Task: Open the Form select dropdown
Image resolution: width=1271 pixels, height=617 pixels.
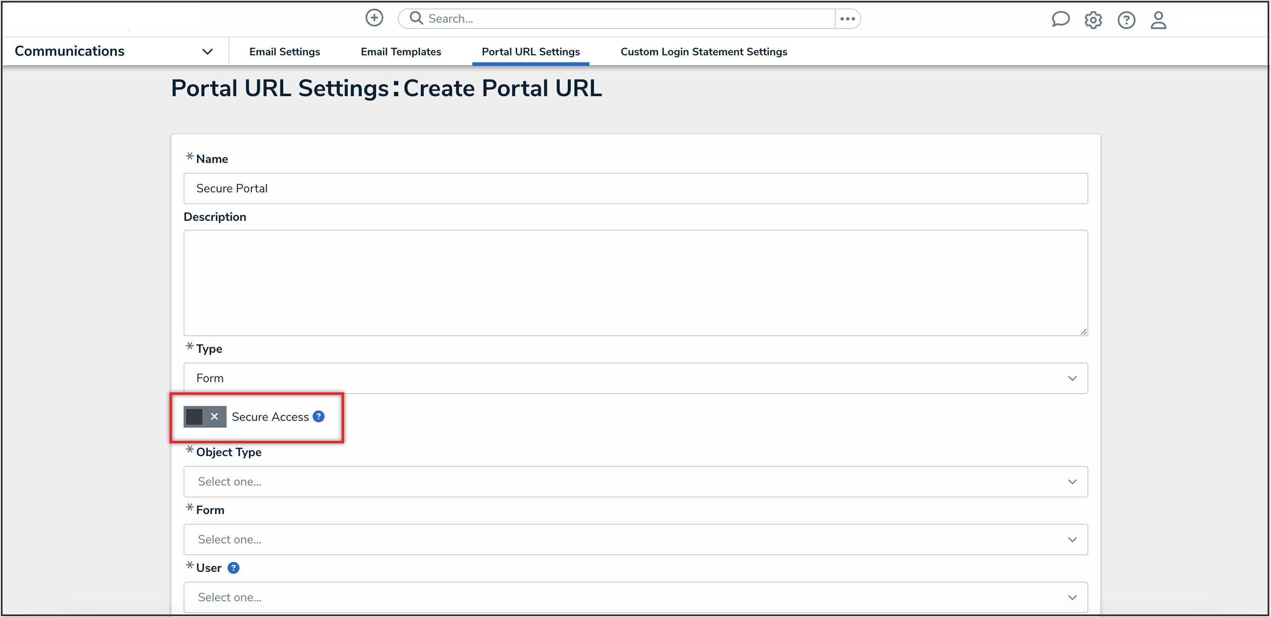Action: point(635,539)
